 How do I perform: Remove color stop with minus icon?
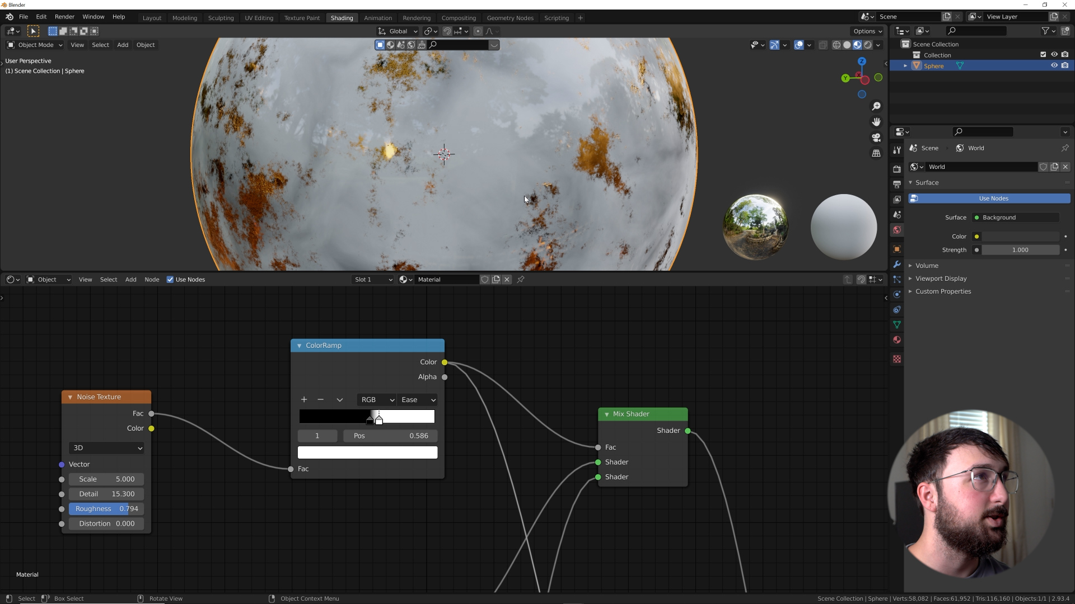[x=320, y=399]
